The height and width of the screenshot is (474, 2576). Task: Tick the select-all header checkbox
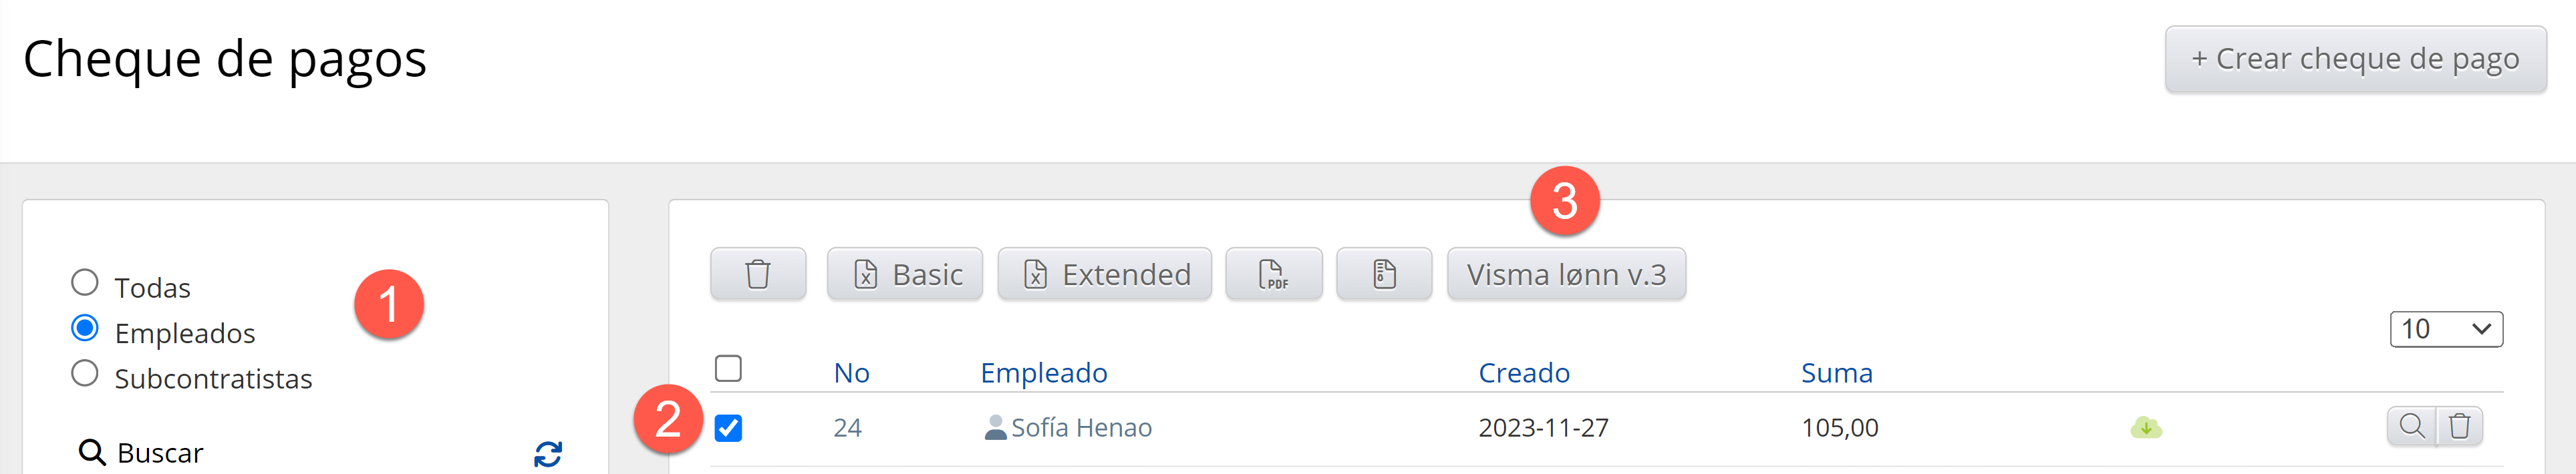[x=729, y=369]
